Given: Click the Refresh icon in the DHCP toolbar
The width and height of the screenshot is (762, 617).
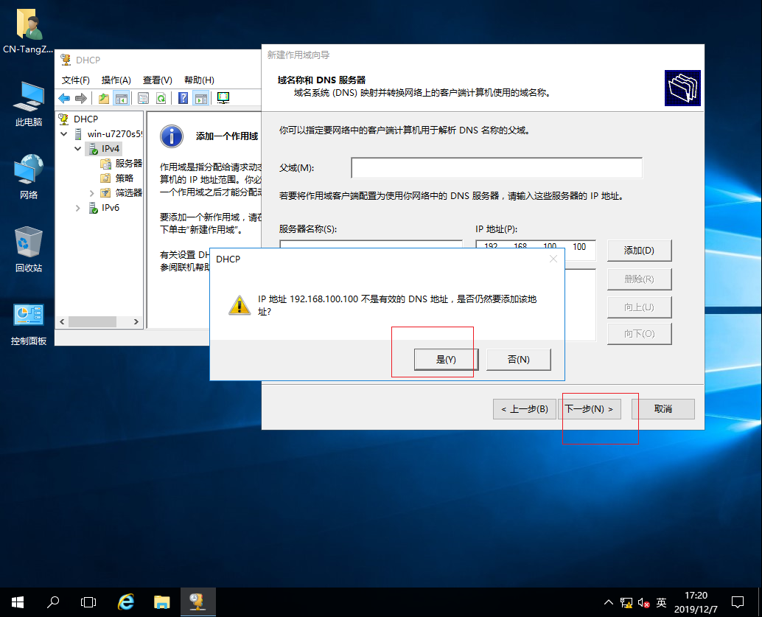Looking at the screenshot, I should pos(161,98).
